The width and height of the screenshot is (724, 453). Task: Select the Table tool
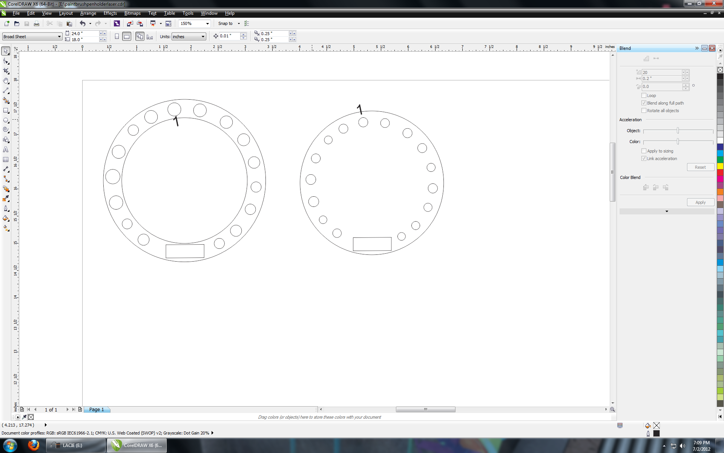6,160
